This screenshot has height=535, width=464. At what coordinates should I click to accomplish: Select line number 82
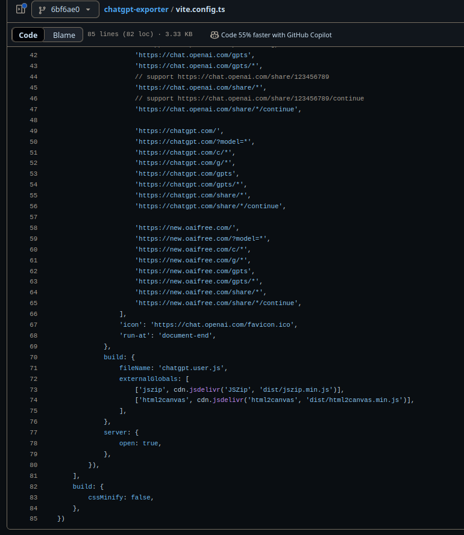tap(34, 486)
